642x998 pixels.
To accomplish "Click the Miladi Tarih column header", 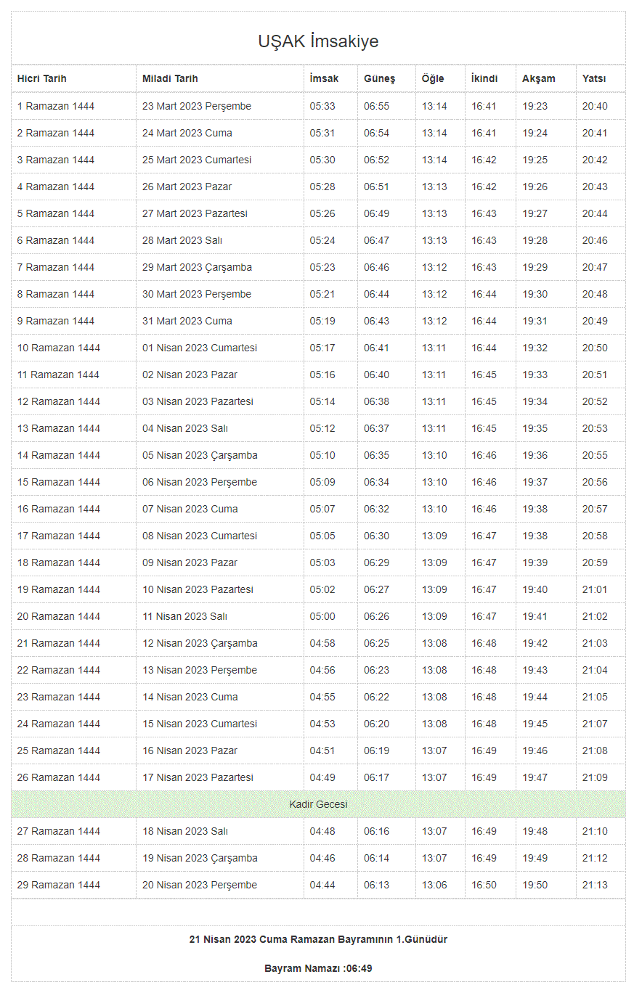I will pyautogui.click(x=170, y=78).
